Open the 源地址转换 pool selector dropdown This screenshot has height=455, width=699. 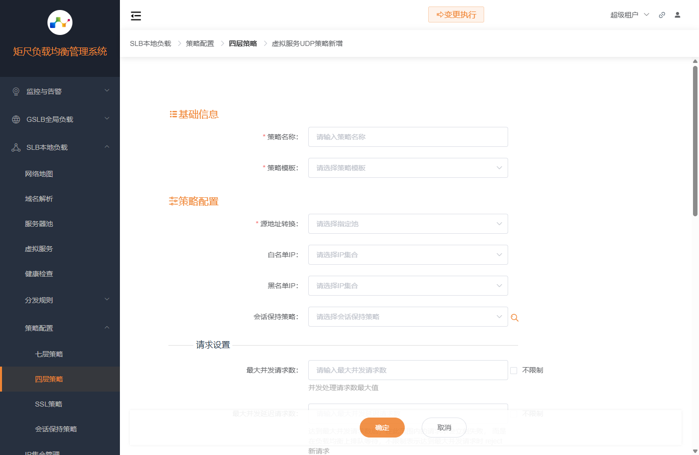(x=408, y=224)
